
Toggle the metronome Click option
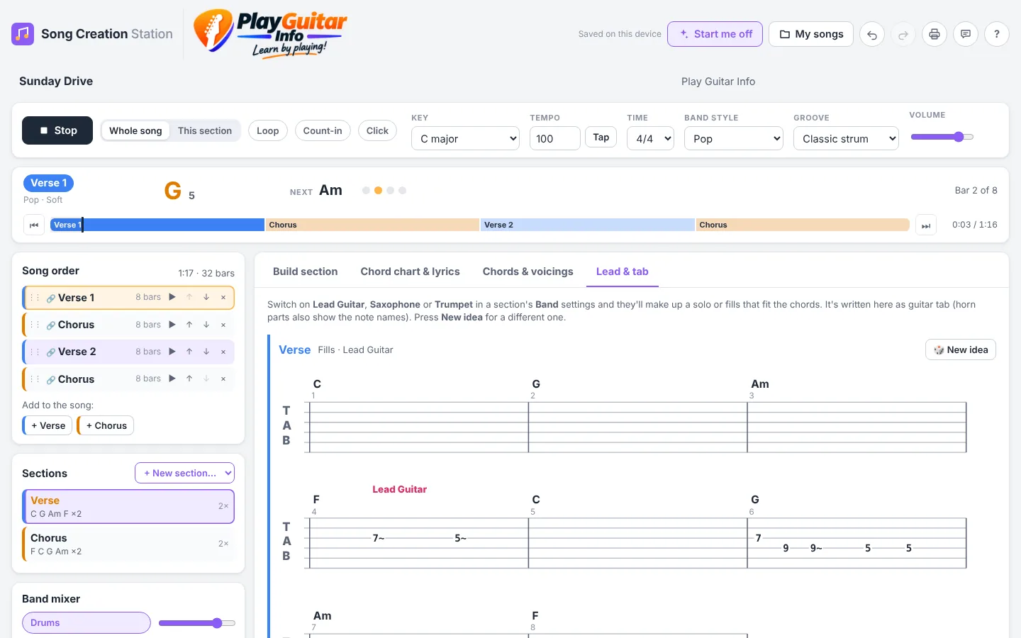coord(377,130)
